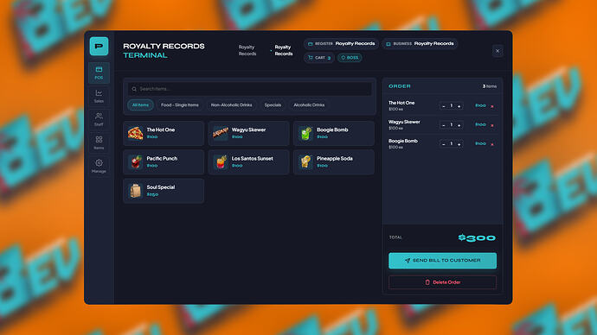Open the Items sidebar section
Image resolution: width=597 pixels, height=335 pixels.
(x=99, y=143)
